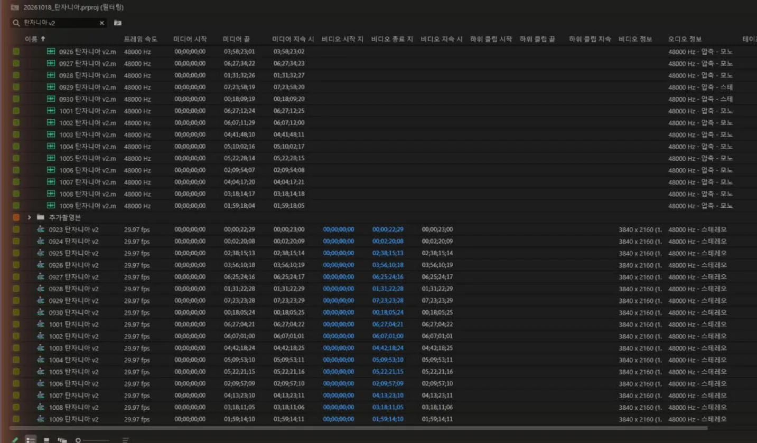Click the search bin folder icon beside search
The width and height of the screenshot is (757, 443).
tap(117, 23)
